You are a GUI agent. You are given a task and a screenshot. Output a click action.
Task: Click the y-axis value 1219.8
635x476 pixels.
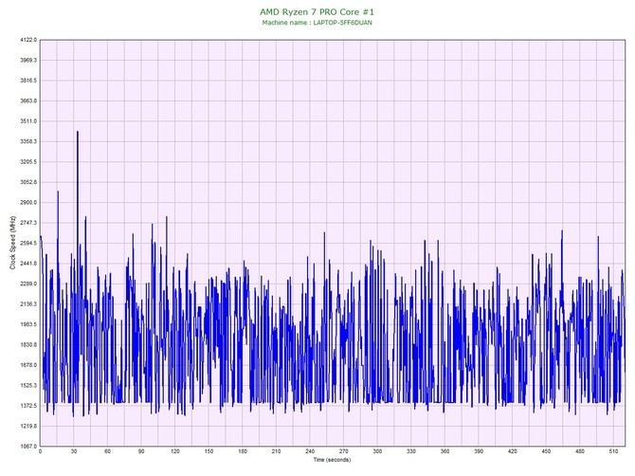(28, 426)
